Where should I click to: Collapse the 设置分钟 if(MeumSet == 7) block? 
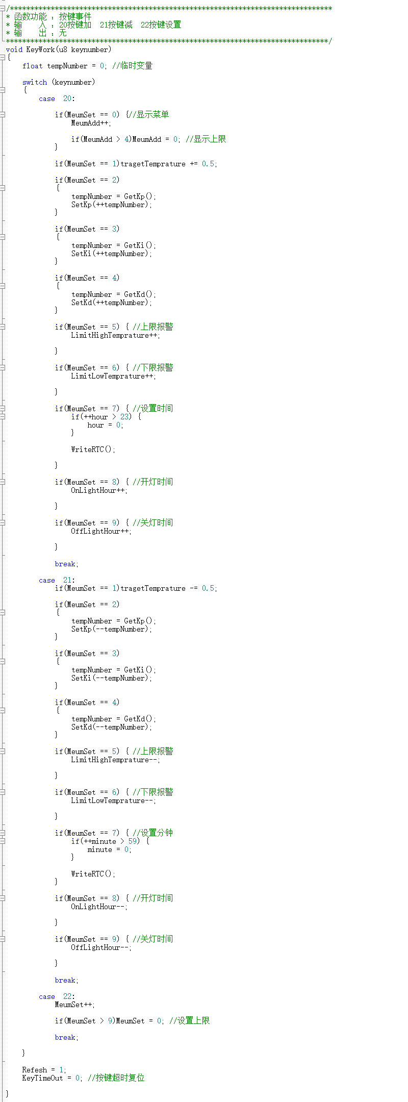point(3,833)
